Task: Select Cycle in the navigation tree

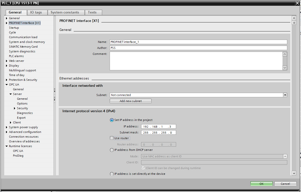Action: tap(12, 32)
